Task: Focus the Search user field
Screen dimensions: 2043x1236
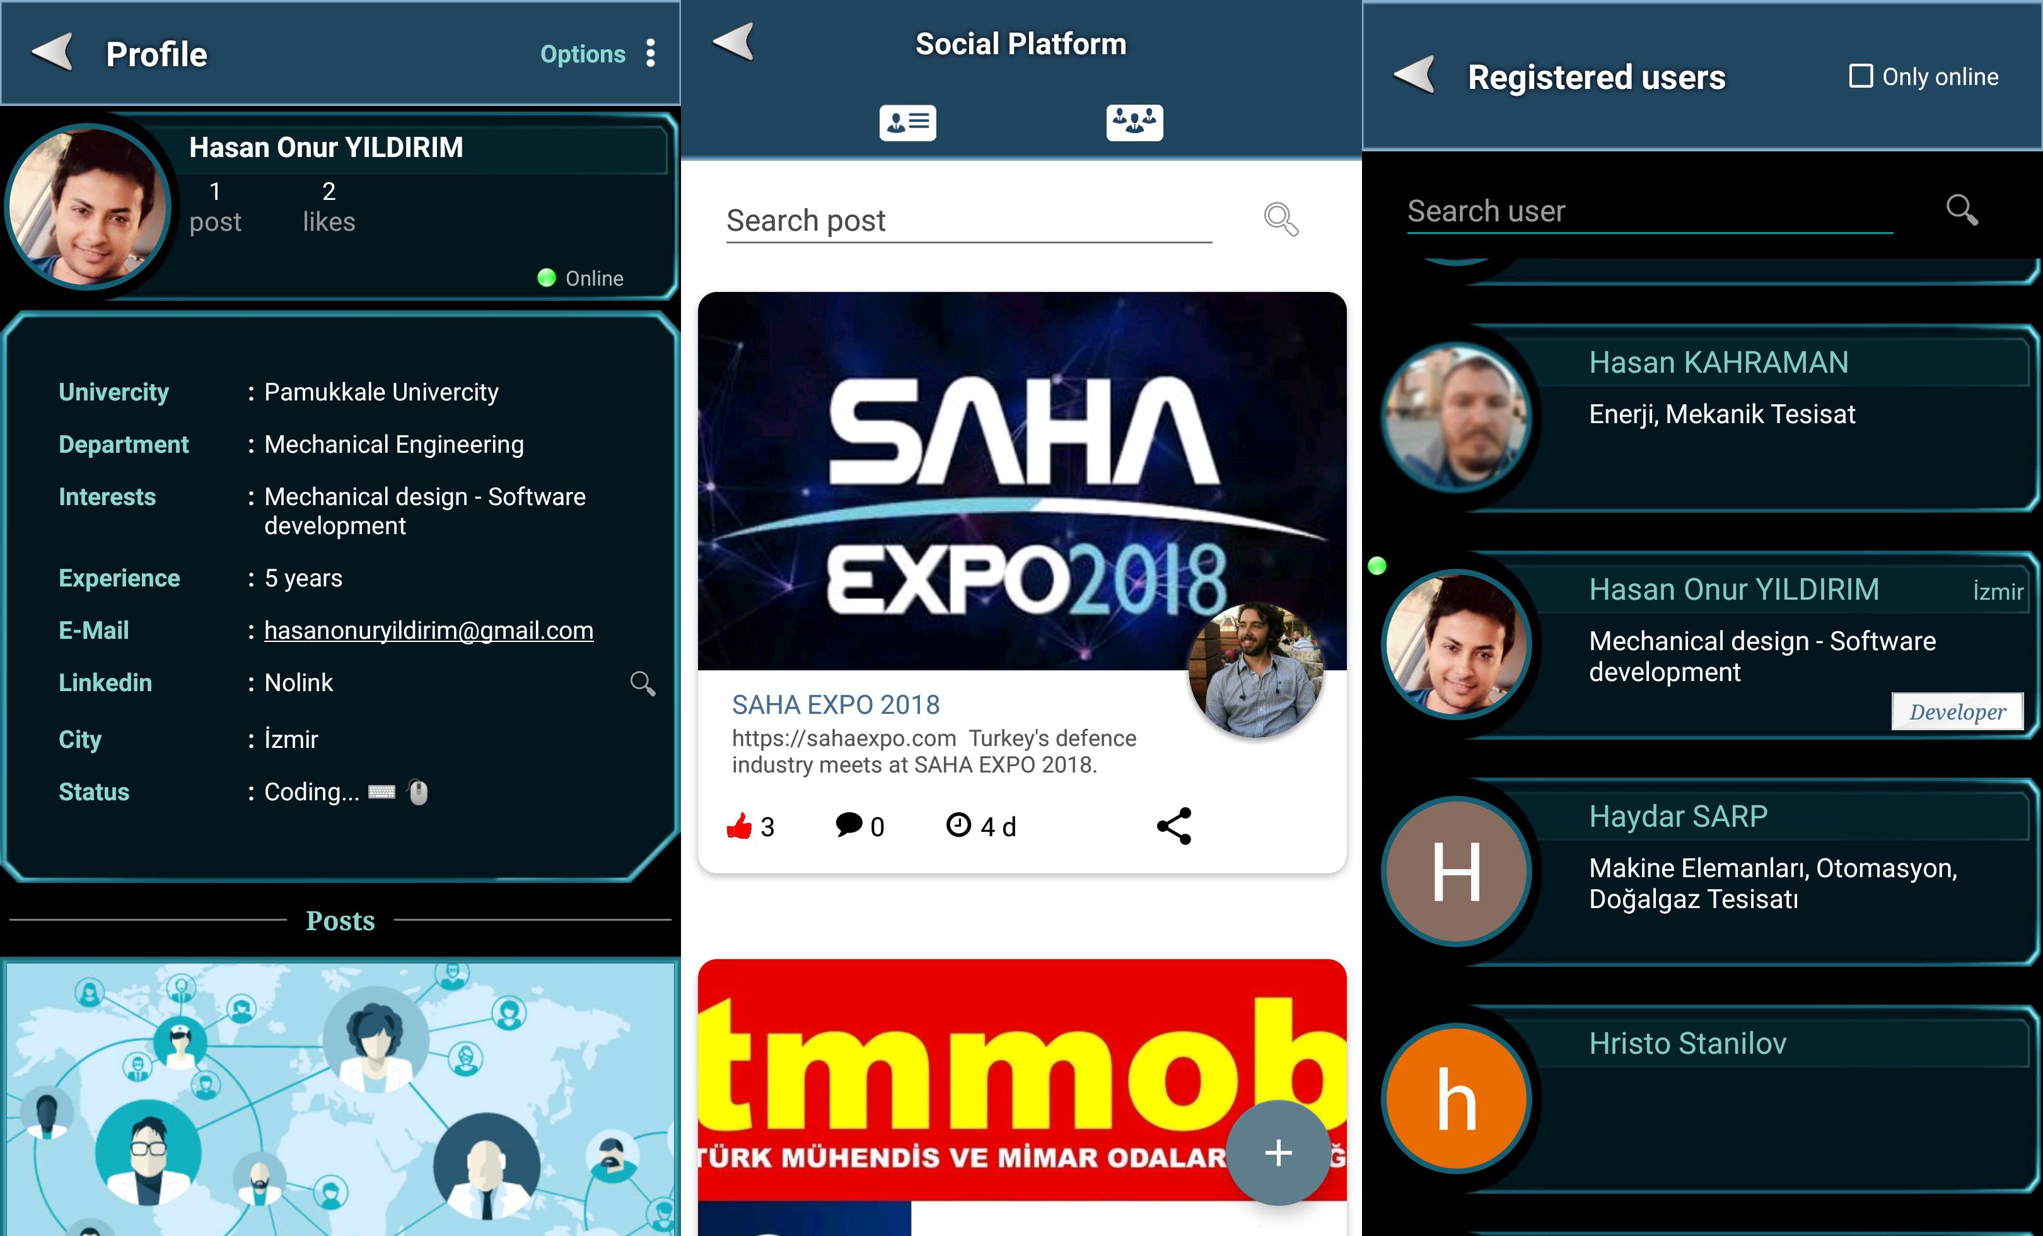Action: [1650, 211]
